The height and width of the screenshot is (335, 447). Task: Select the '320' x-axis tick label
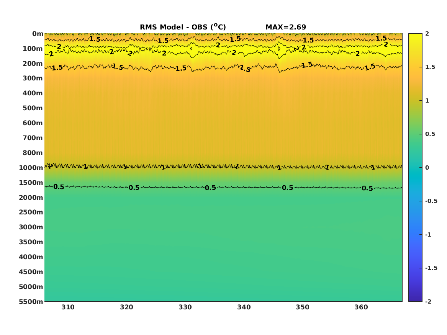tap(126, 307)
